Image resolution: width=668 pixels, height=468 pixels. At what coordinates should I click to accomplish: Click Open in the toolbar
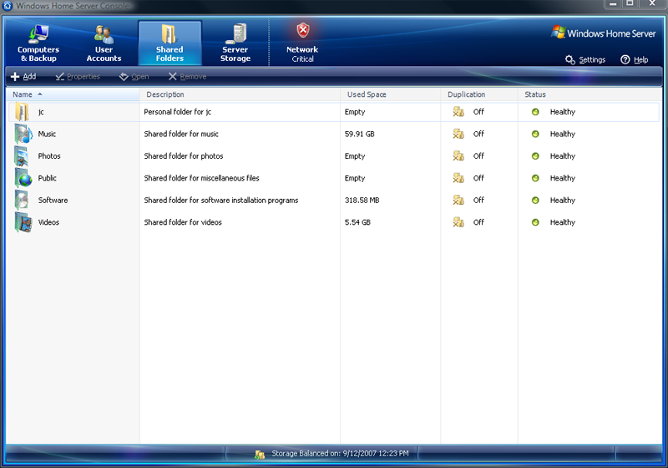point(134,77)
